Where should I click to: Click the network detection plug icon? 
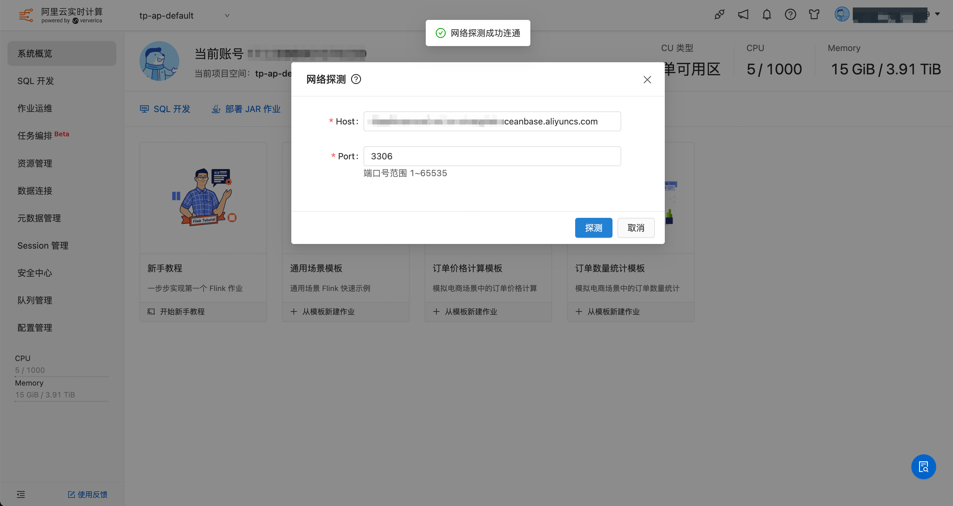[x=719, y=15]
